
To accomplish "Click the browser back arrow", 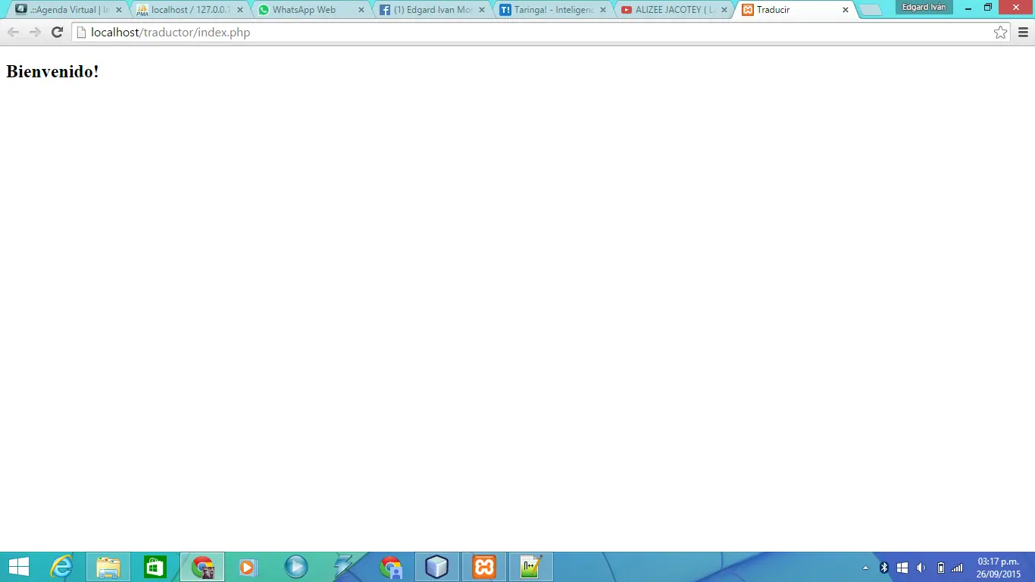I will coord(13,33).
